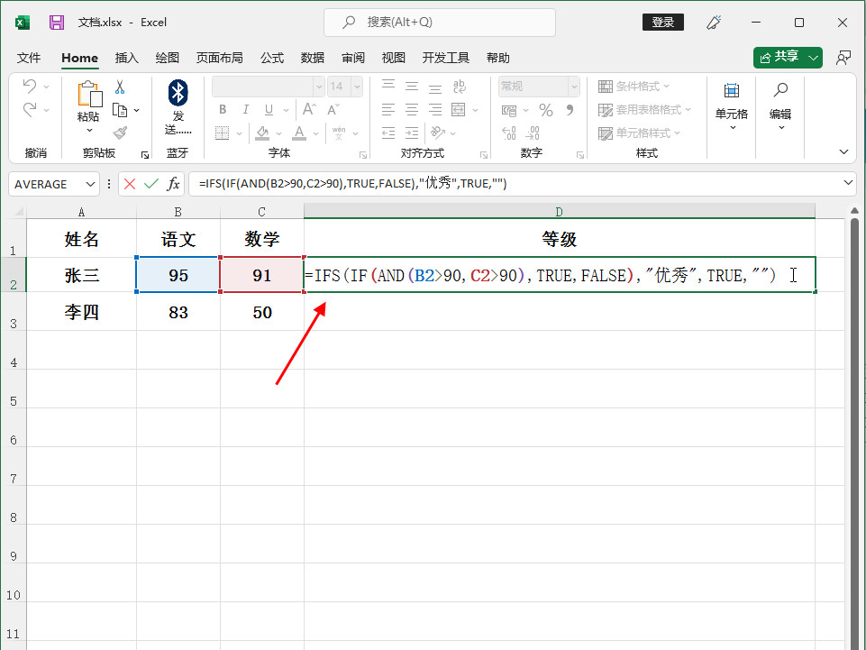Click the fill color bucket icon
866x650 pixels.
coord(262,133)
